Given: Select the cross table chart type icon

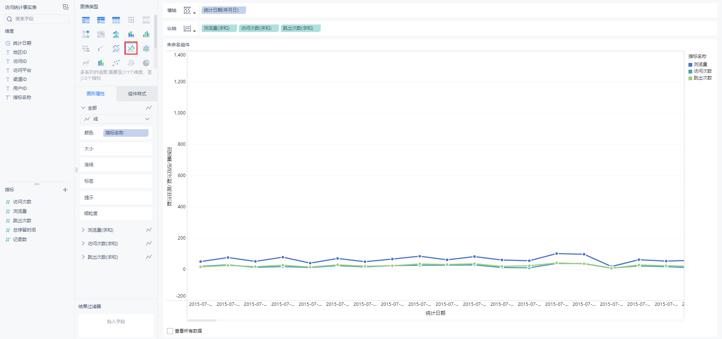Looking at the screenshot, I should pos(101,20).
